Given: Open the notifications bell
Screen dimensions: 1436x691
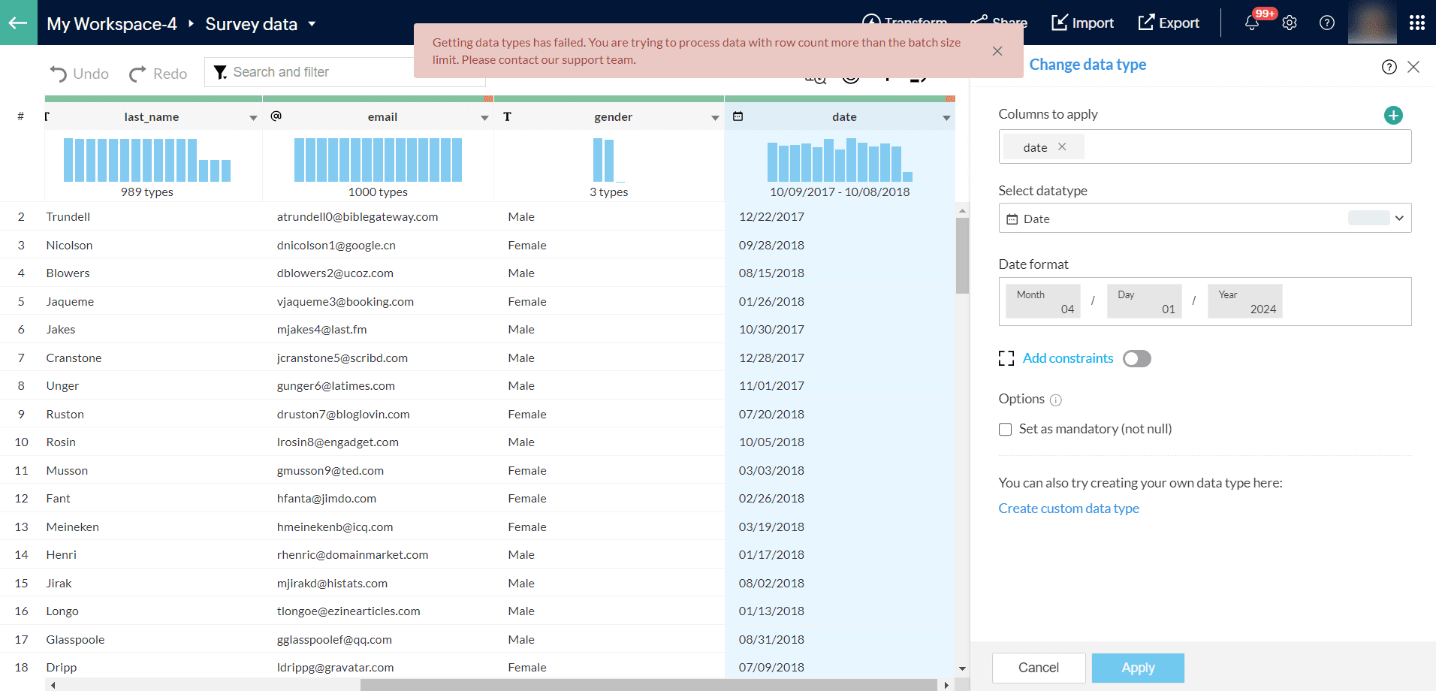Looking at the screenshot, I should [1251, 23].
